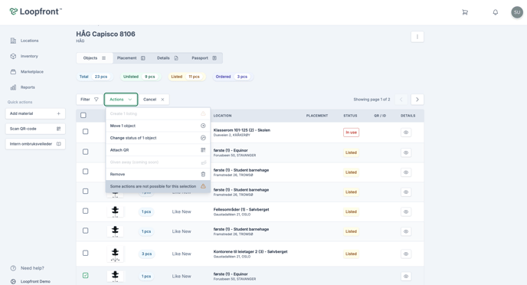Click Showing page 1 of 2 text
Image resolution: width=527 pixels, height=285 pixels.
pyautogui.click(x=372, y=100)
